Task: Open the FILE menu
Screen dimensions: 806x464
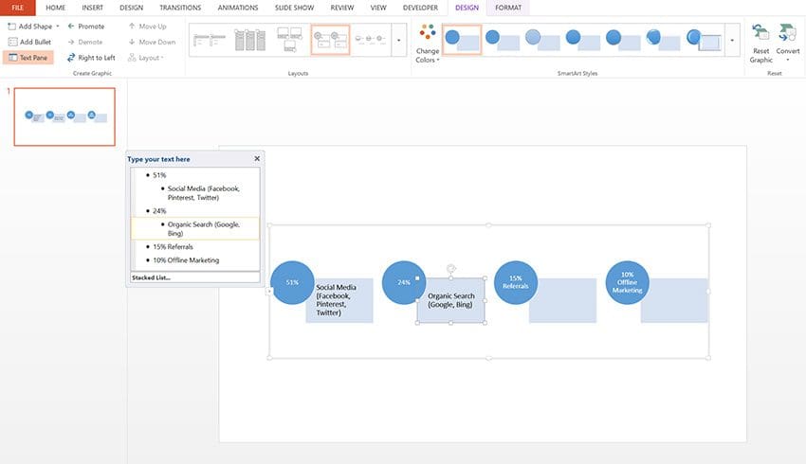Action: pyautogui.click(x=17, y=8)
